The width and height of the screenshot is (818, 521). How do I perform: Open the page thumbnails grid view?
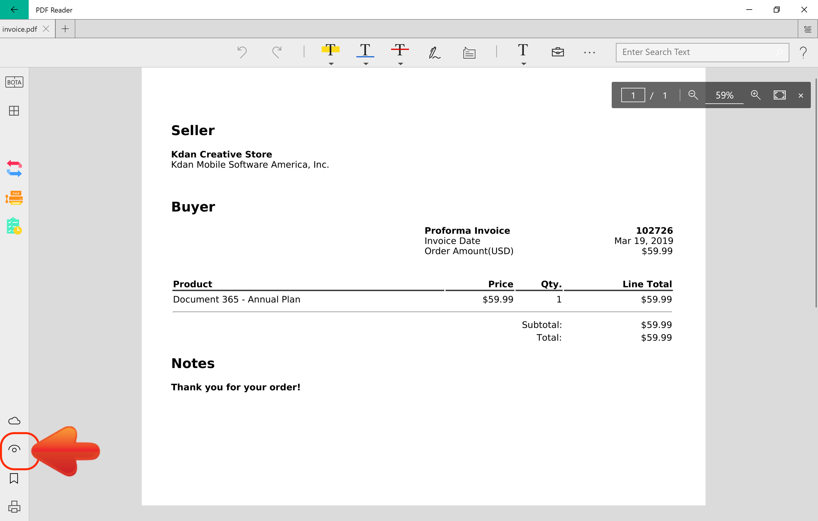[14, 111]
